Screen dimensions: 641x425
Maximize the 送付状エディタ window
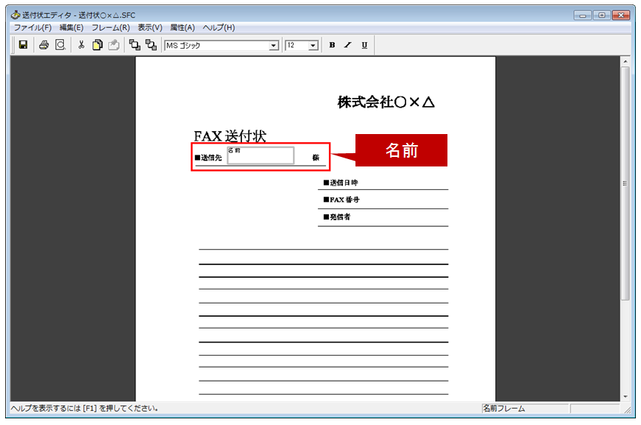(x=602, y=15)
